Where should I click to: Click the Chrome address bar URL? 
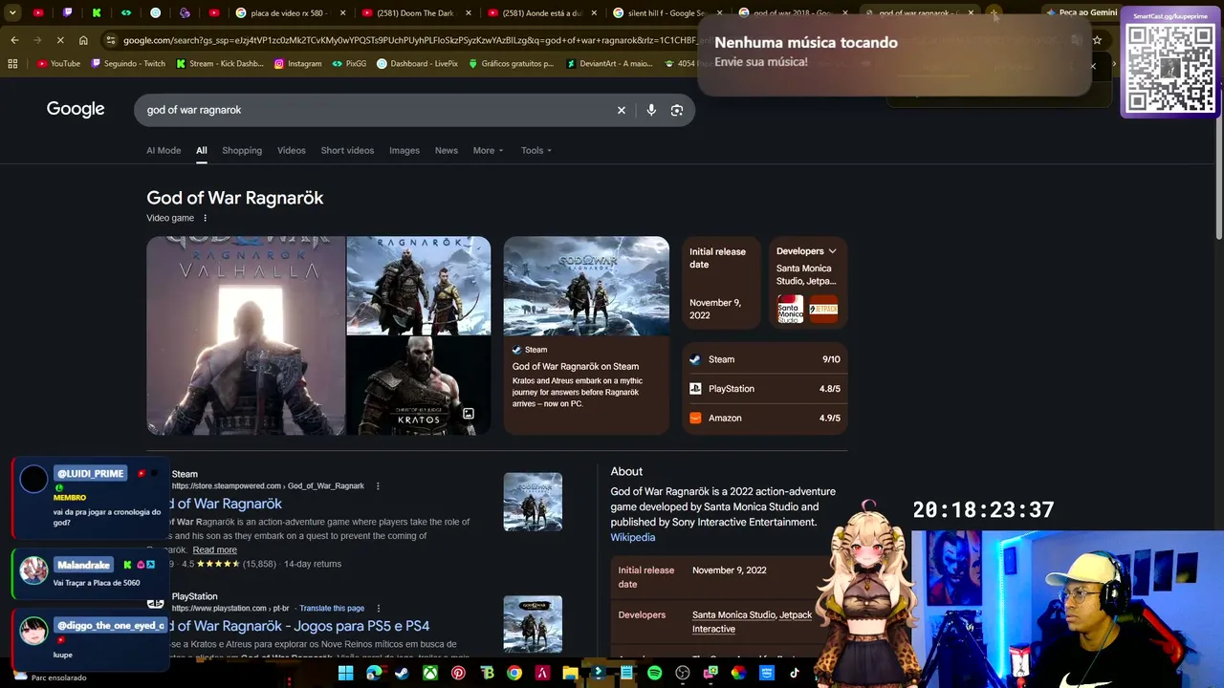pyautogui.click(x=411, y=40)
